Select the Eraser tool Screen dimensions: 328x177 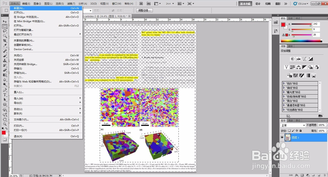pos(5,70)
